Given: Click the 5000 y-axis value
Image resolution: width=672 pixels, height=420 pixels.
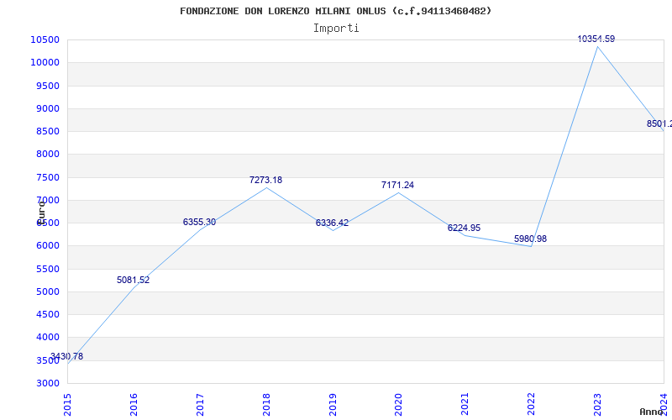Looking at the screenshot, I should click(x=47, y=291).
